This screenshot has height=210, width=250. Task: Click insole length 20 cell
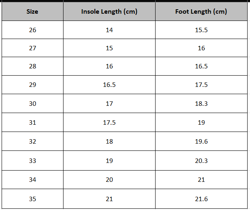[109, 180]
